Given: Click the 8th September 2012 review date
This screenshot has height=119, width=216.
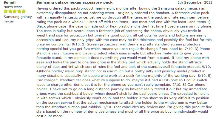Looking at the screenshot, I should (x=195, y=2).
